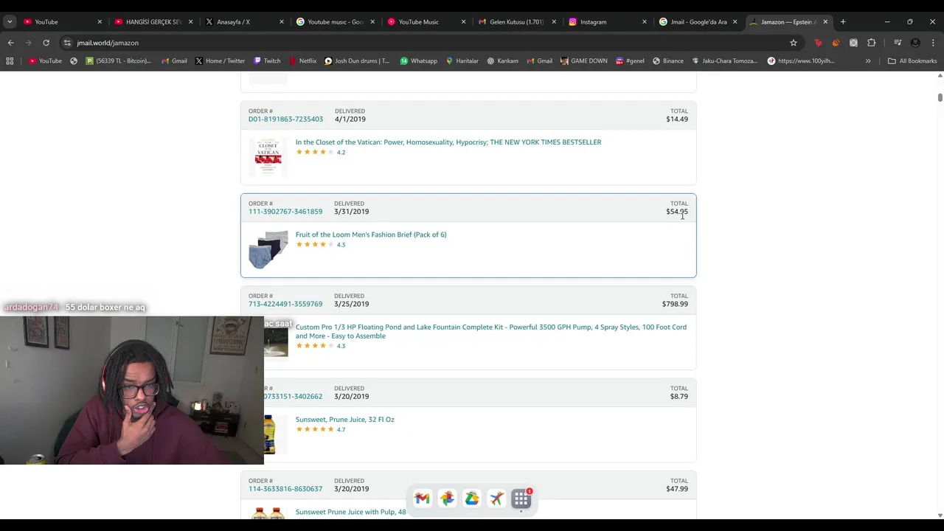
Task: Open Fruit of the Loom Fashion Brief link
Action: (x=371, y=235)
